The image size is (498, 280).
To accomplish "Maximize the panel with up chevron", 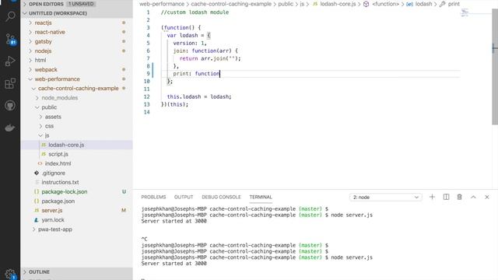I will tap(473, 197).
